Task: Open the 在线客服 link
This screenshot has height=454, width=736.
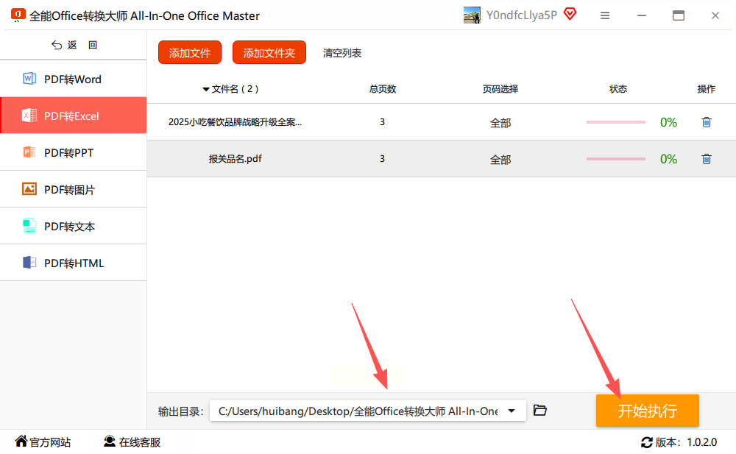Action: [139, 442]
